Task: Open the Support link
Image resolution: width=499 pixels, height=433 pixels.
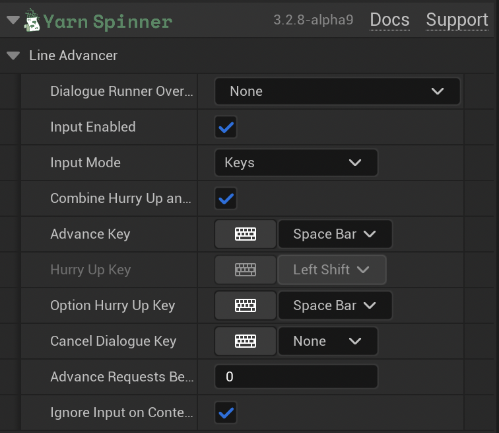Action: pos(457,20)
